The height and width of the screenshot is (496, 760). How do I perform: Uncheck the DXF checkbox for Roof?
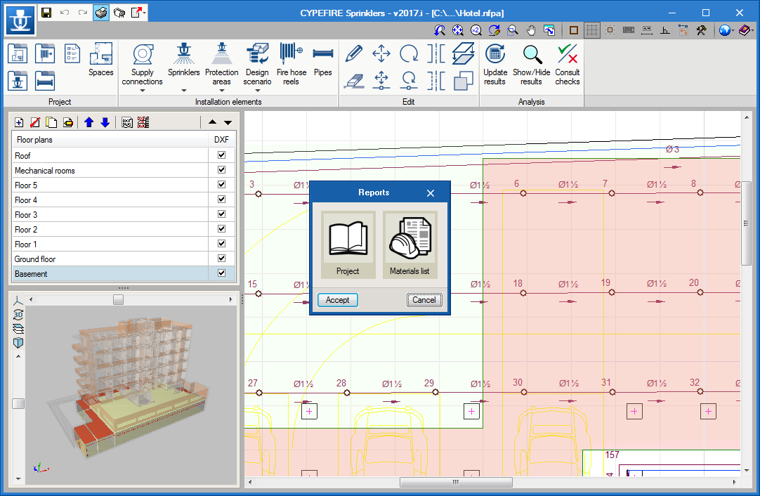(222, 155)
